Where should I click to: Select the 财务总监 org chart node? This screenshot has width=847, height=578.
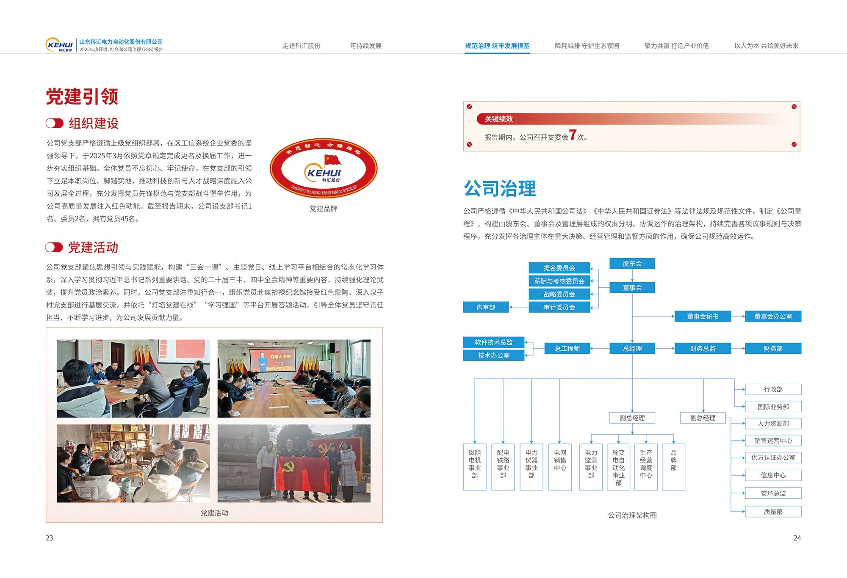coord(703,349)
